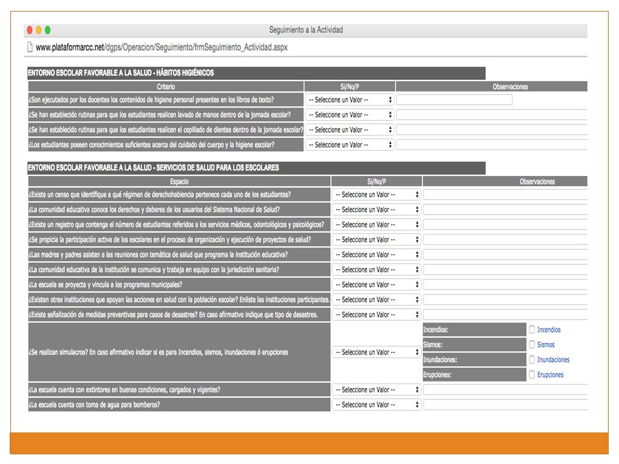Click observations field for estudiantes referidos registro row

pos(506,224)
